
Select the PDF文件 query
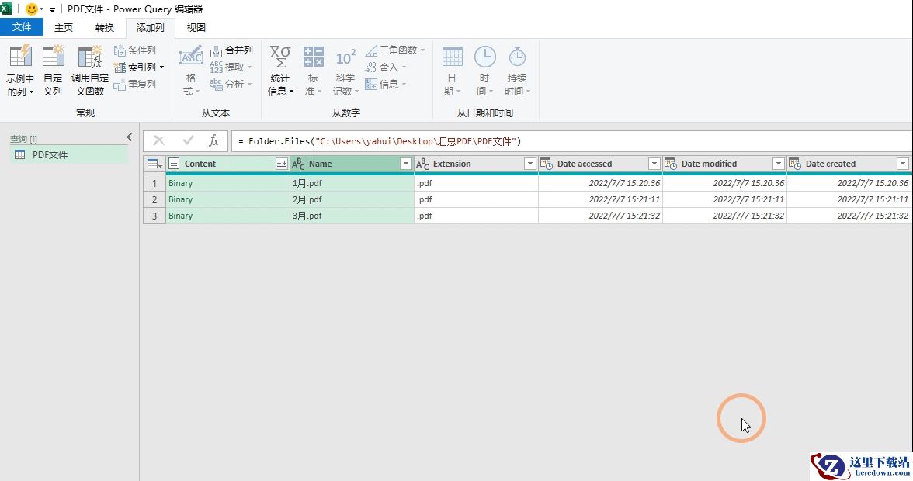point(69,154)
